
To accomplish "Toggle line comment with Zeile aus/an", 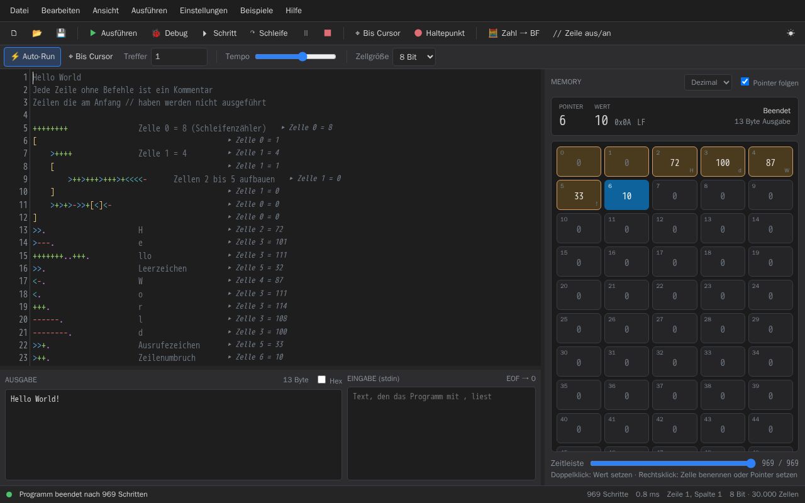I will point(582,33).
